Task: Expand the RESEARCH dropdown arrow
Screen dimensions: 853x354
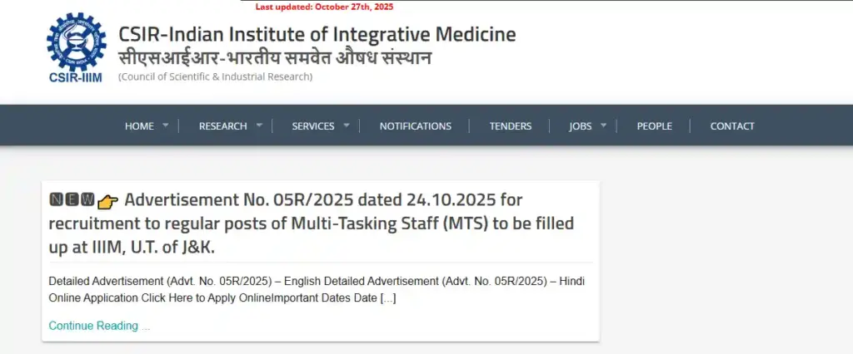Action: (x=258, y=125)
